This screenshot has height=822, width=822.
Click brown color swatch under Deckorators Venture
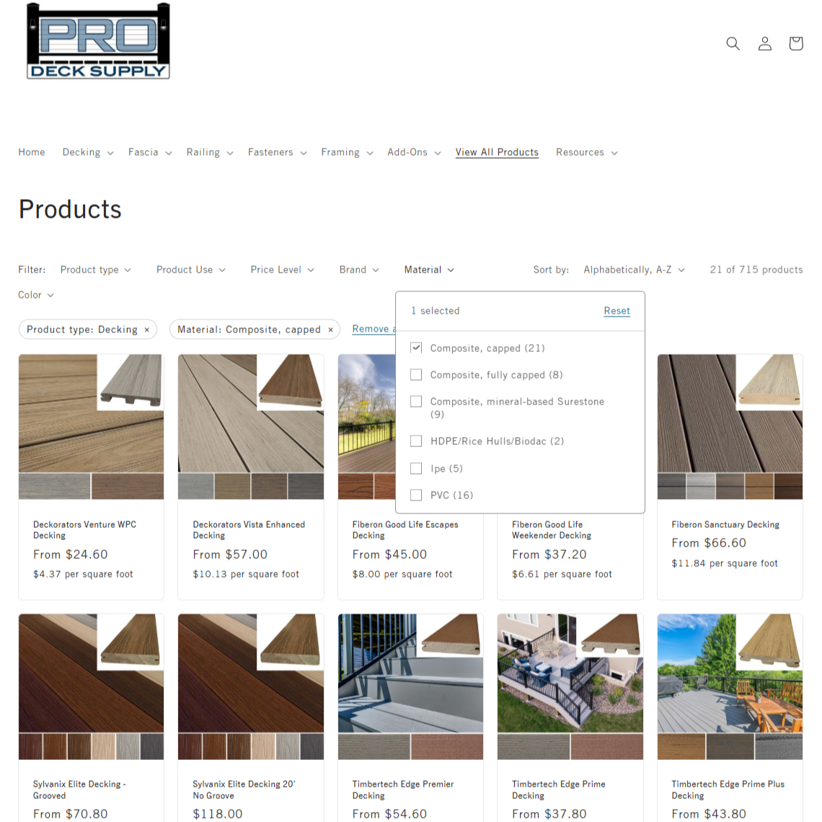click(128, 486)
